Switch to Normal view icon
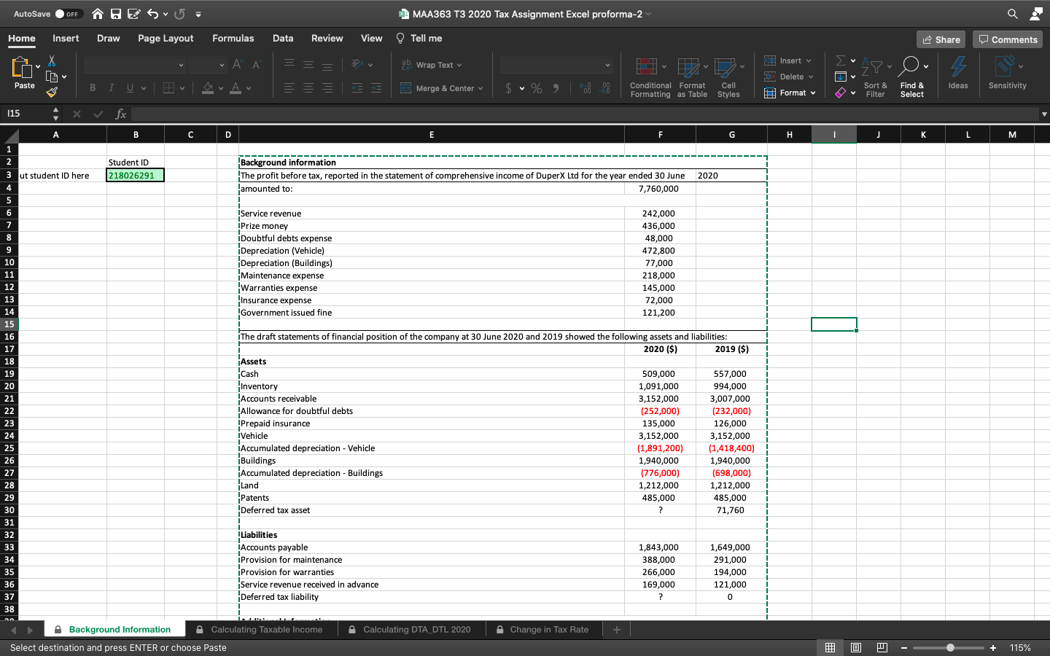The image size is (1050, 656). tap(830, 647)
